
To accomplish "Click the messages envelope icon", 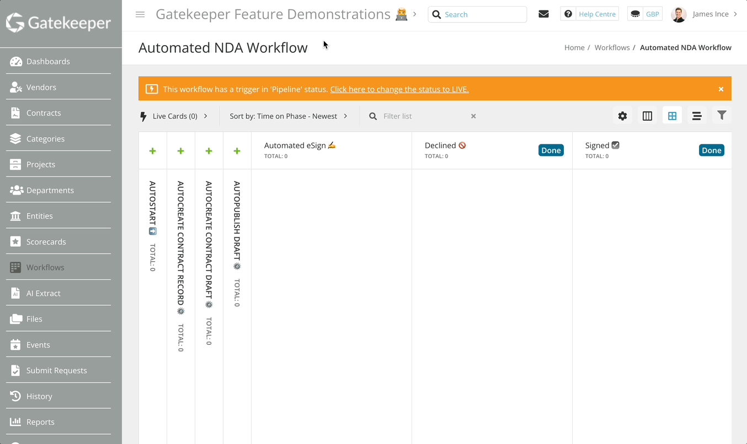I will pyautogui.click(x=543, y=14).
